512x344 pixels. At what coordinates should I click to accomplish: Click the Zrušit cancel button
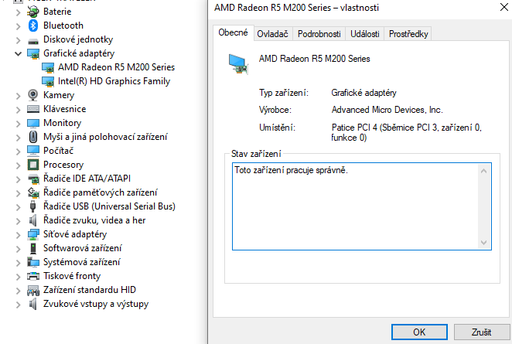click(x=481, y=332)
